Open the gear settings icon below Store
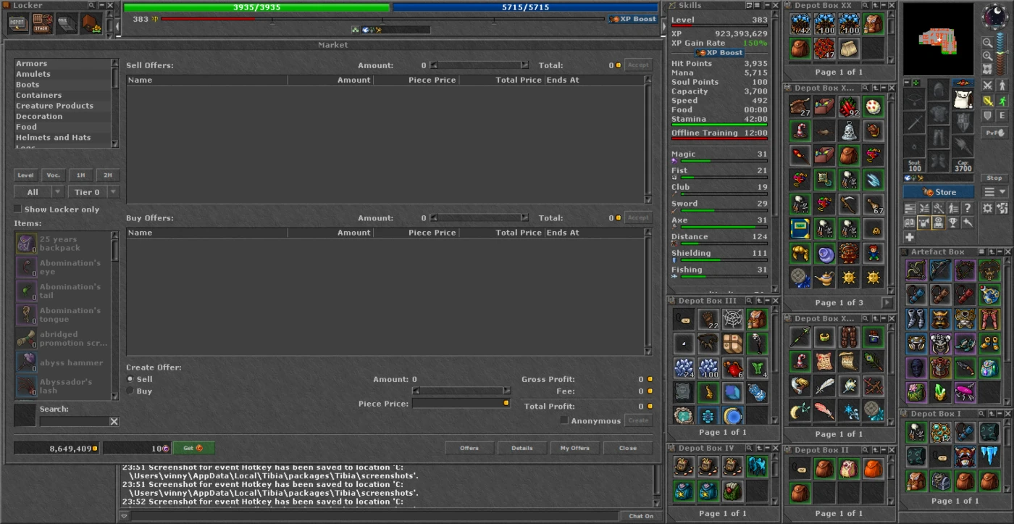1014x524 pixels. point(987,208)
